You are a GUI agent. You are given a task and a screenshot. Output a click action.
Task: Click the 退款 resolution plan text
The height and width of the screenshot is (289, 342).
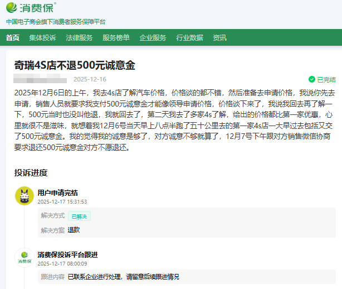tap(74, 229)
